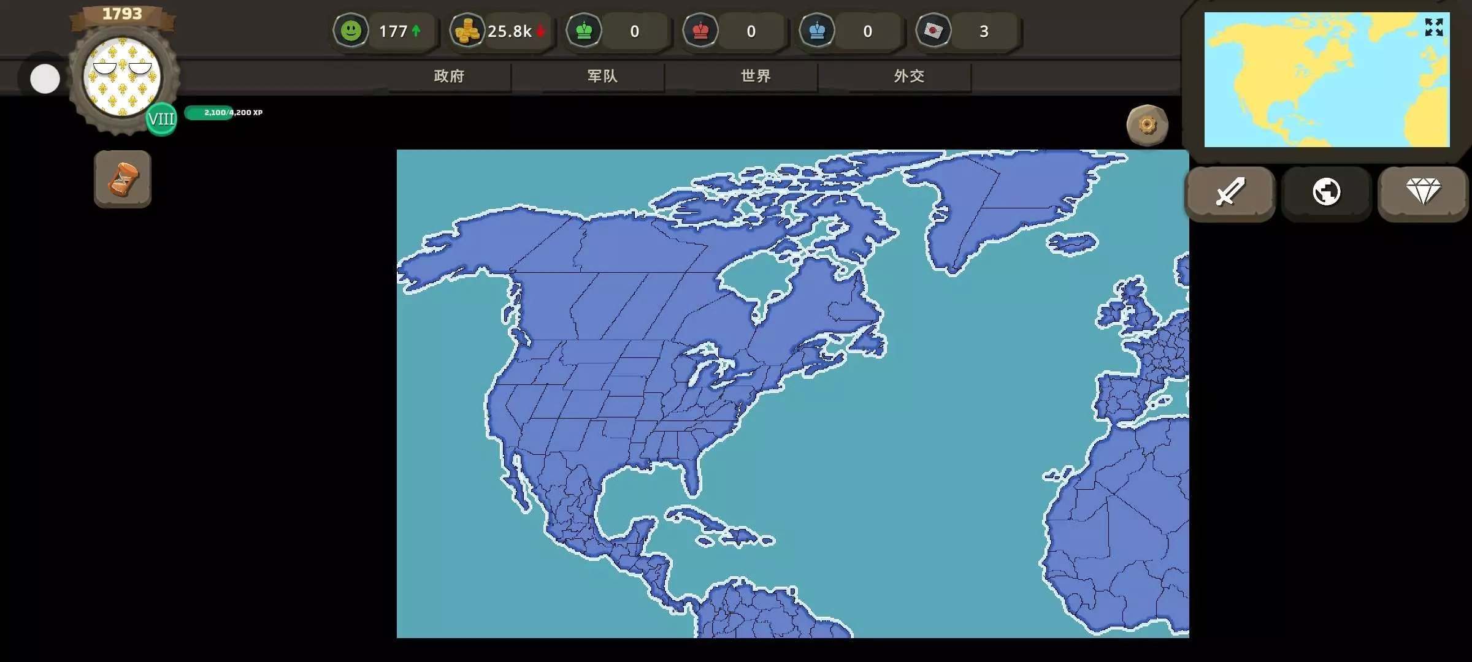This screenshot has height=662, width=1472.
Task: Expand the minimap to fullscreen
Action: [1433, 28]
